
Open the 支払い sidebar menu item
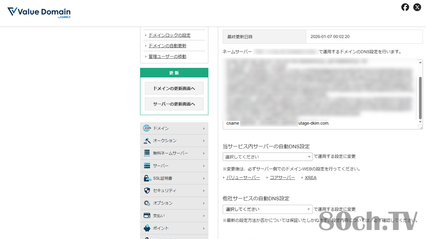(x=174, y=215)
